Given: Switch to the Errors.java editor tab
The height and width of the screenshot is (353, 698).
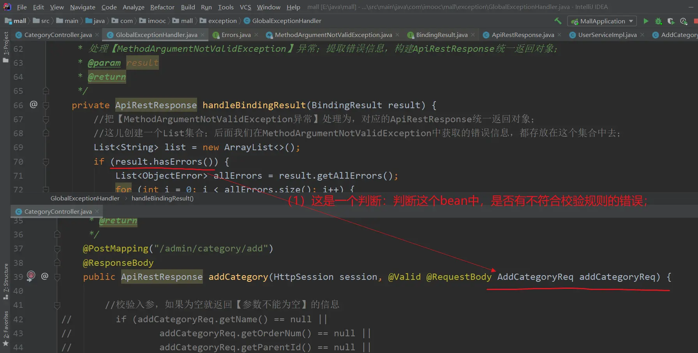Looking at the screenshot, I should [x=236, y=35].
